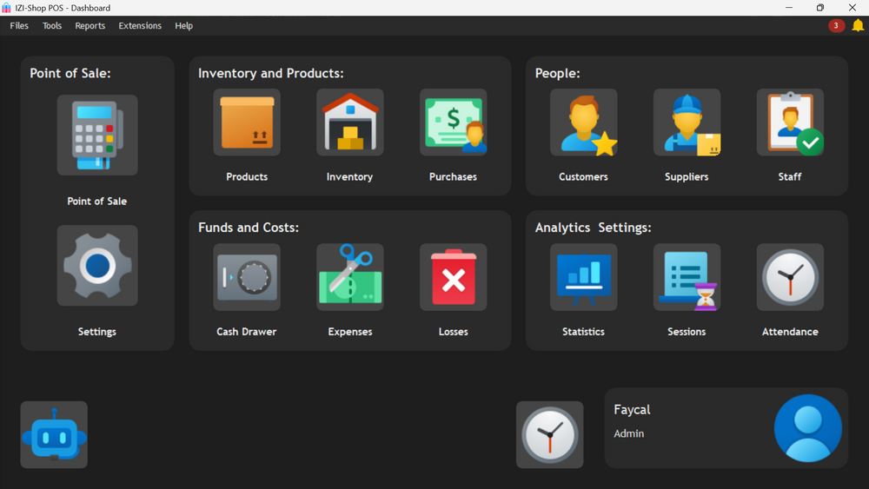Image resolution: width=869 pixels, height=489 pixels.
Task: Open the Attendance clock icon
Action: [x=790, y=277]
